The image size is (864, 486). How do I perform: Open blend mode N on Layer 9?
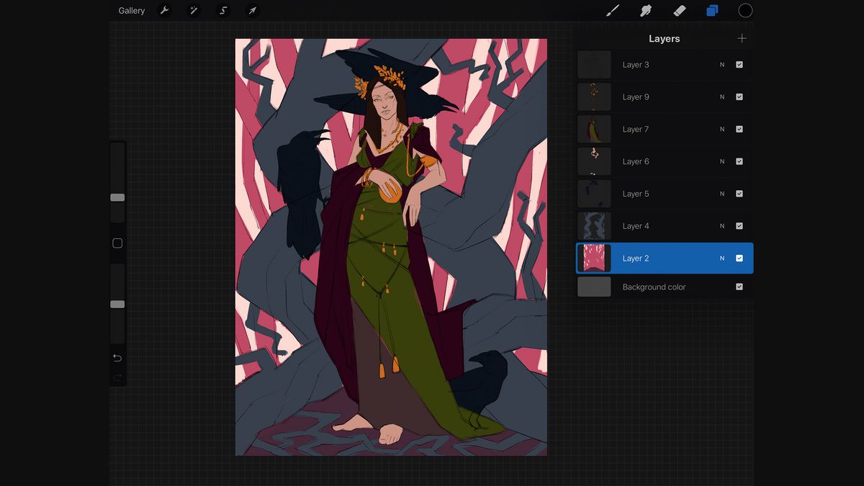click(721, 96)
